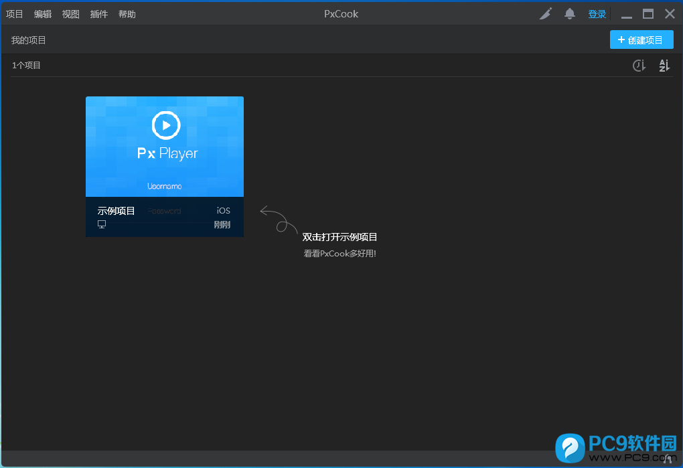Screen dimensions: 683x468
Task: Maximize the PxCook window
Action: [648, 14]
